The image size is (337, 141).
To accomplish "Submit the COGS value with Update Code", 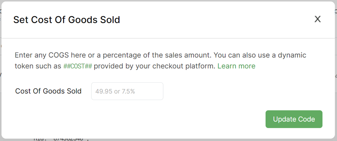I will 294,119.
